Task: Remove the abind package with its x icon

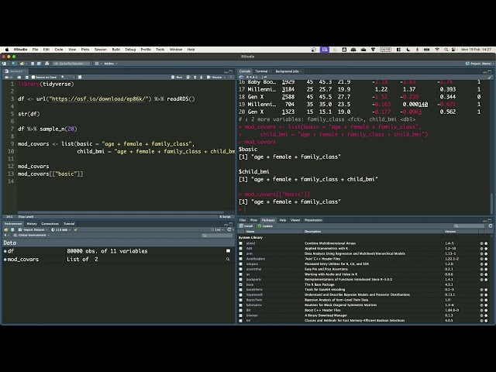Action: [486, 243]
